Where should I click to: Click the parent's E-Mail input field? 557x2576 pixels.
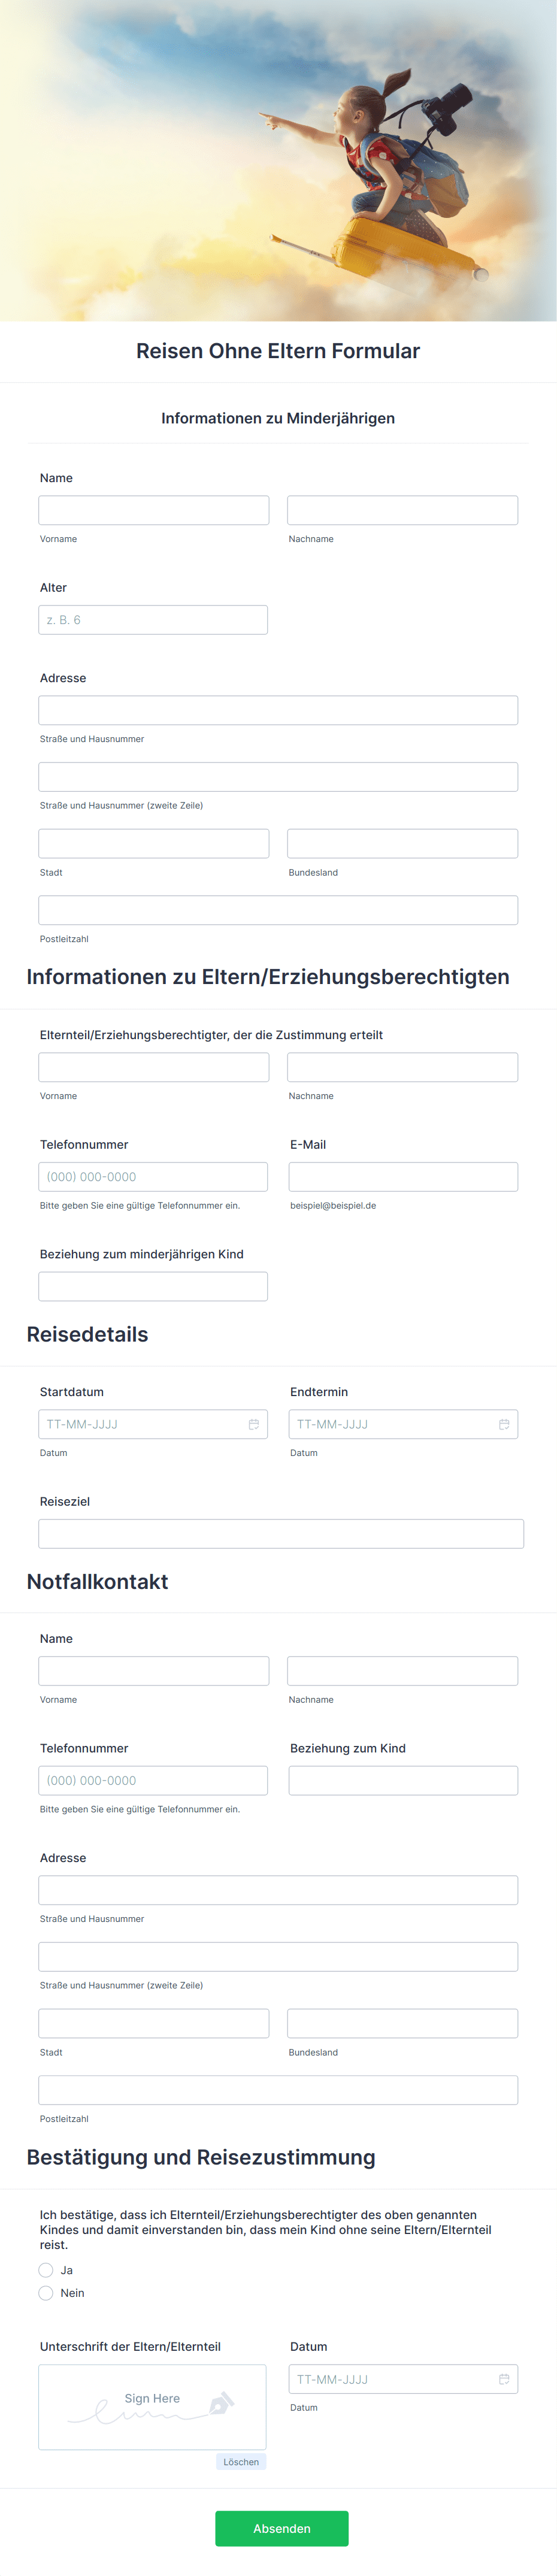click(x=404, y=1177)
